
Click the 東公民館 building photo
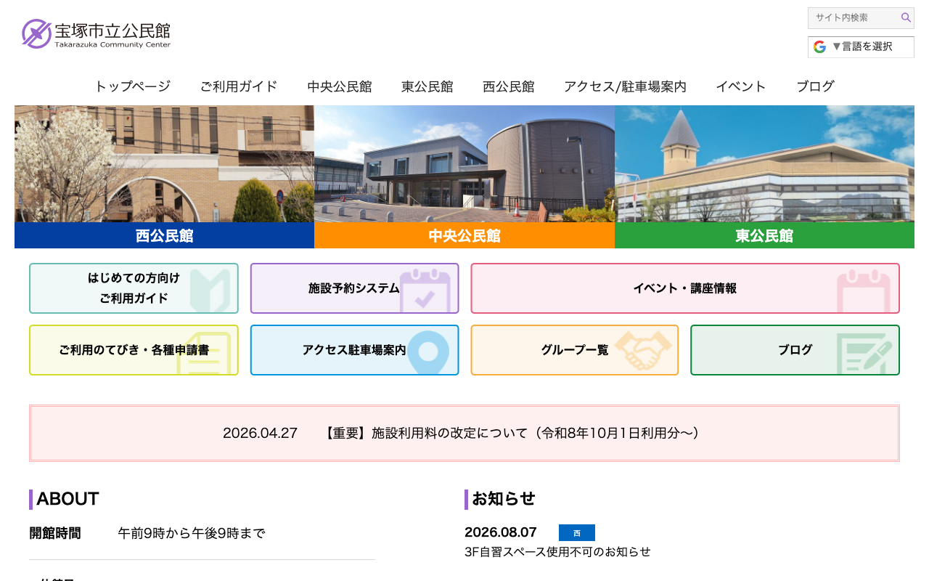click(x=764, y=163)
